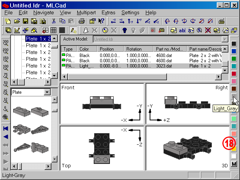Click the Rotation column header
Viewport: 240px width, 180px height.
138,49
